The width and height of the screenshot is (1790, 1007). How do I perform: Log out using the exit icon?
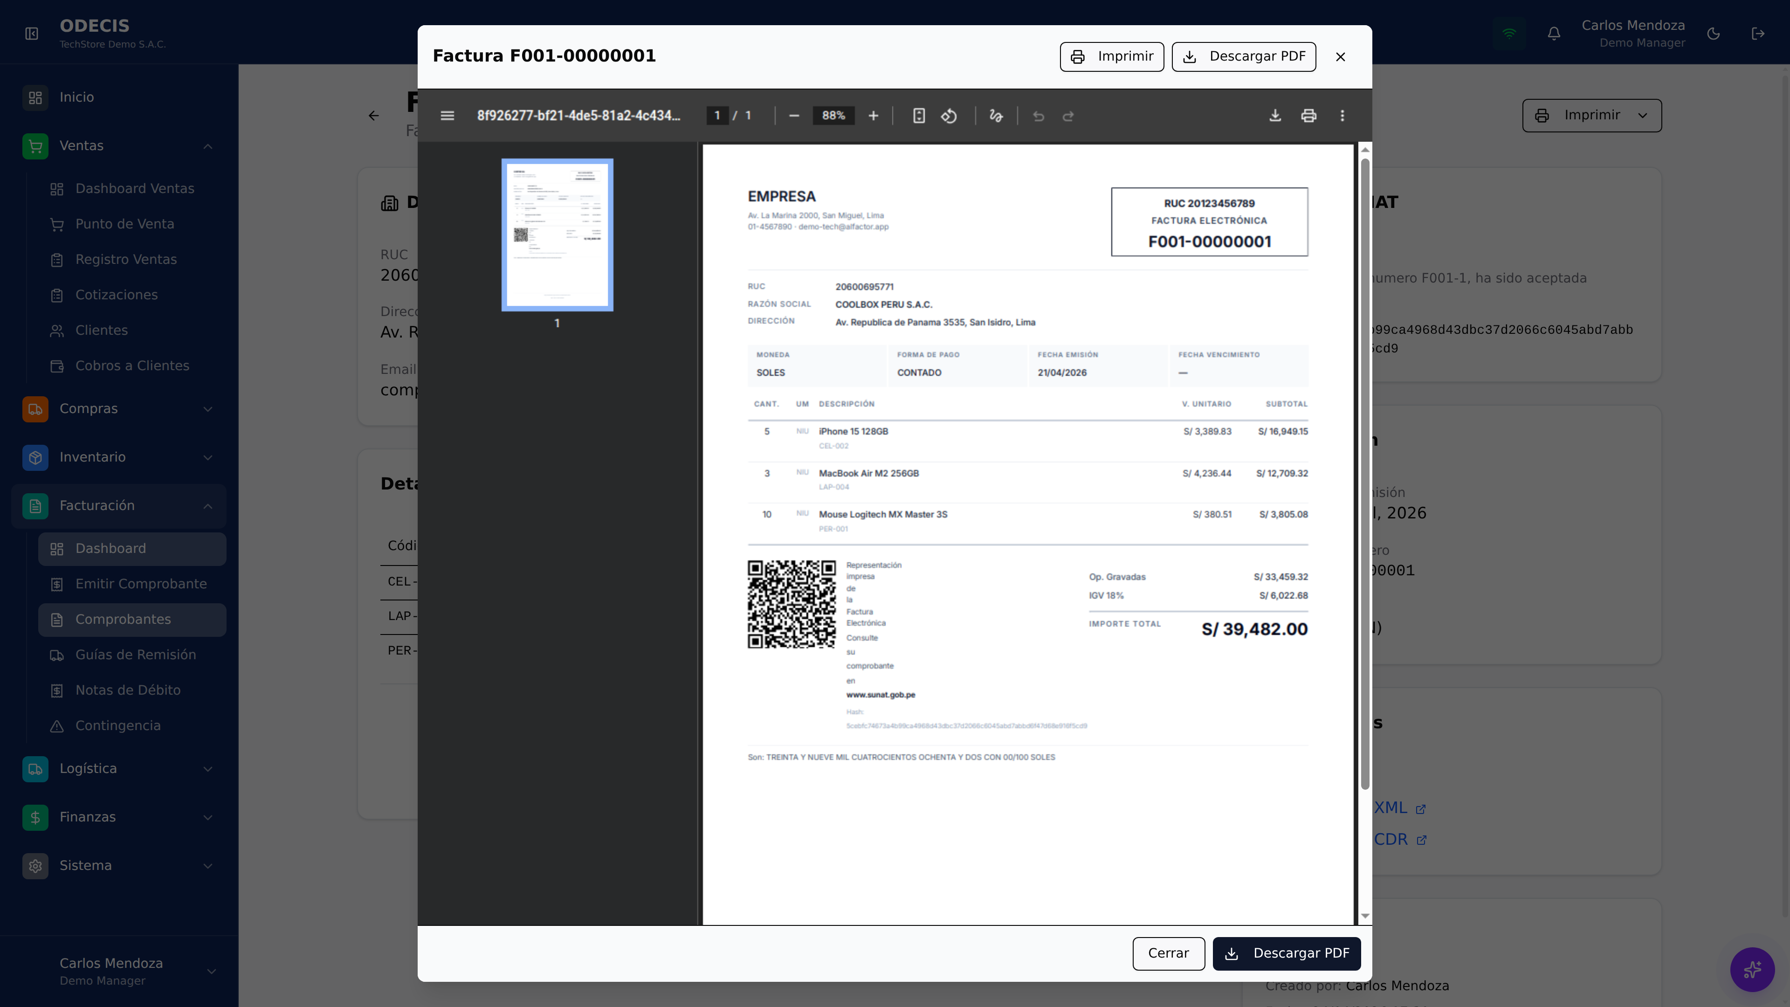(x=1758, y=34)
